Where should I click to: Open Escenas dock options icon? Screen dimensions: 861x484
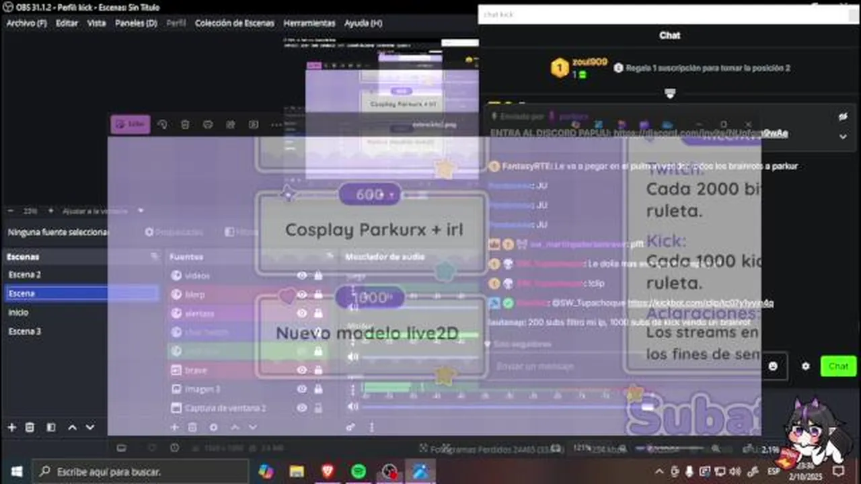(155, 256)
